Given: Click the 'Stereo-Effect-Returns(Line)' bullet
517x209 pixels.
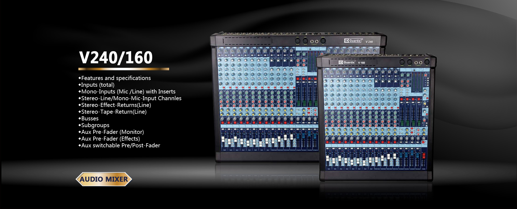Looking at the screenshot, I should coord(115,105).
